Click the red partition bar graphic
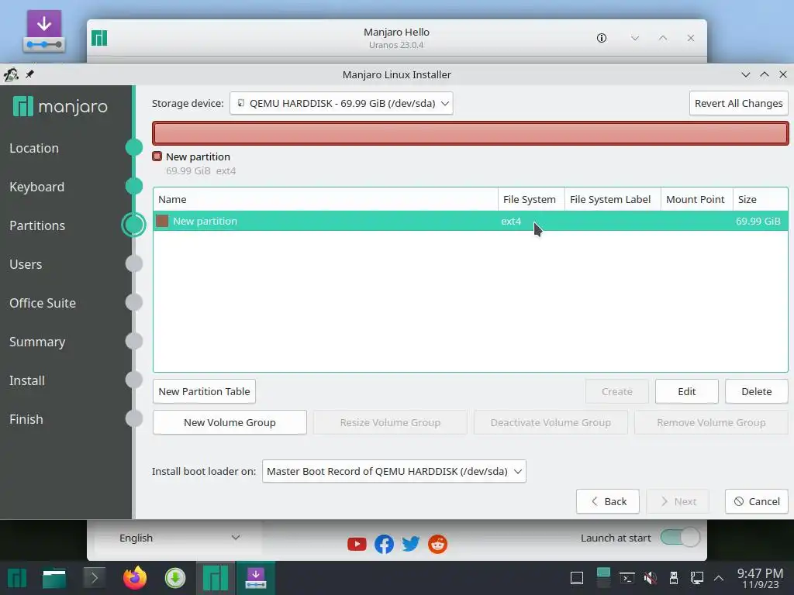 (471, 133)
